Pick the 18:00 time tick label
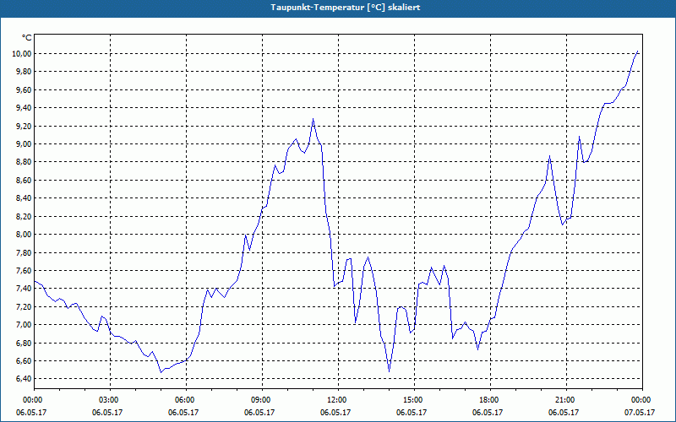Image resolution: width=676 pixels, height=422 pixels. [x=490, y=400]
